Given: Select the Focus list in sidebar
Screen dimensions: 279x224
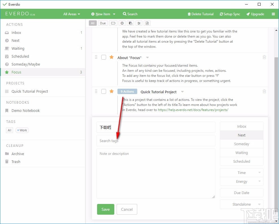Looking at the screenshot, I should pyautogui.click(x=43, y=72).
